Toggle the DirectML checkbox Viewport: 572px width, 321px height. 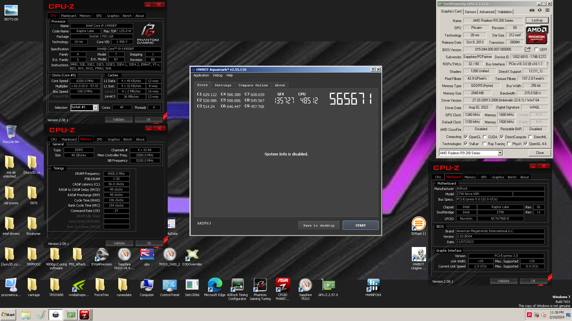tap(530, 137)
